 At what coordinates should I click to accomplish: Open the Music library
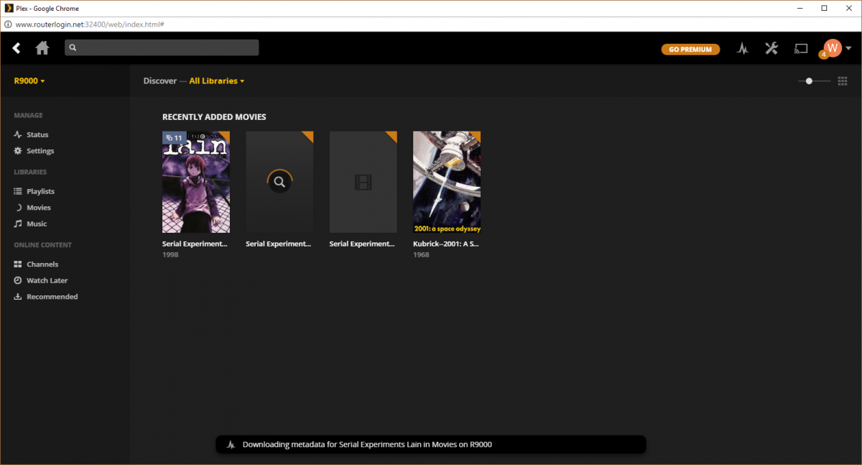point(37,224)
